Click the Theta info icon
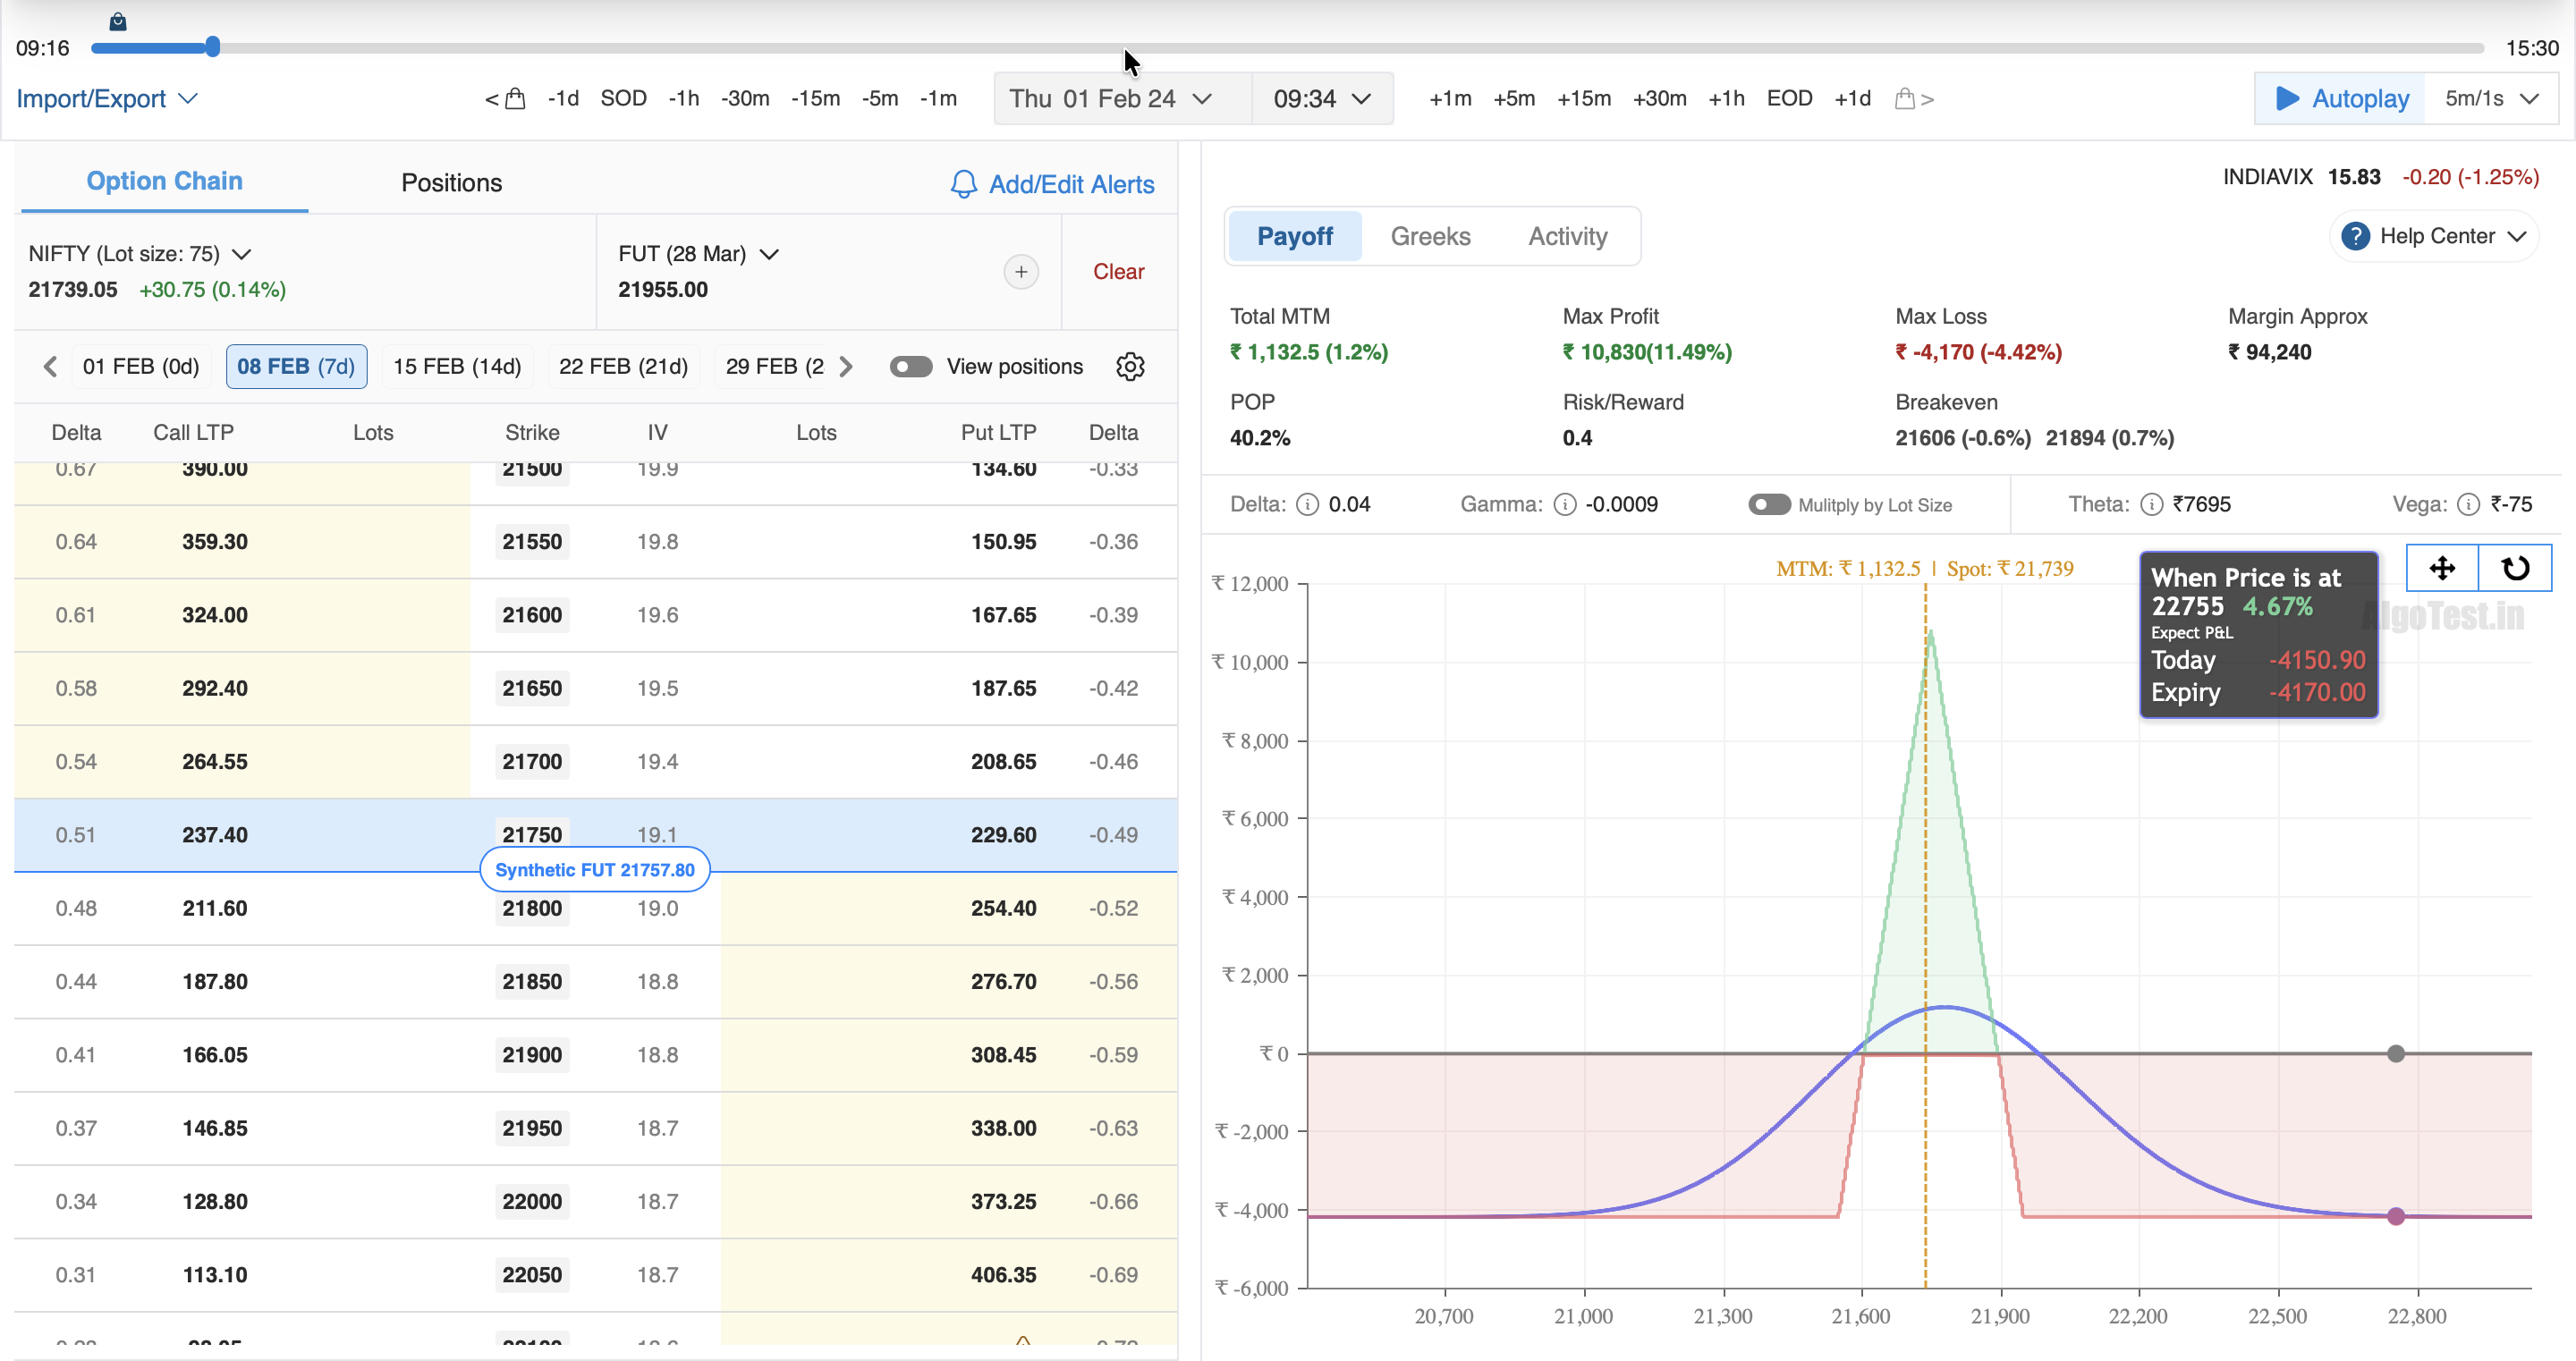Screen dimensions: 2576x1361 point(2151,505)
